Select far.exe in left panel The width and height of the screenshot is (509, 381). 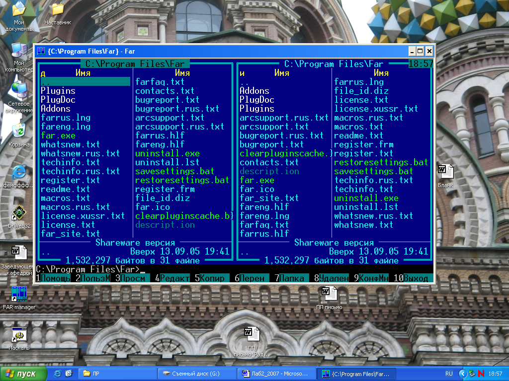point(58,135)
